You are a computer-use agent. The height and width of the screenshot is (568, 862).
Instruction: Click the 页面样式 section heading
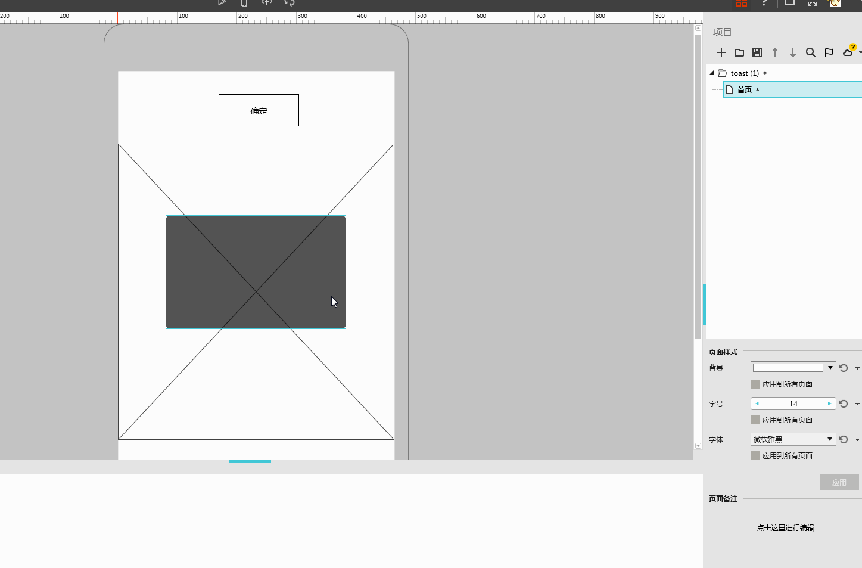pyautogui.click(x=723, y=352)
